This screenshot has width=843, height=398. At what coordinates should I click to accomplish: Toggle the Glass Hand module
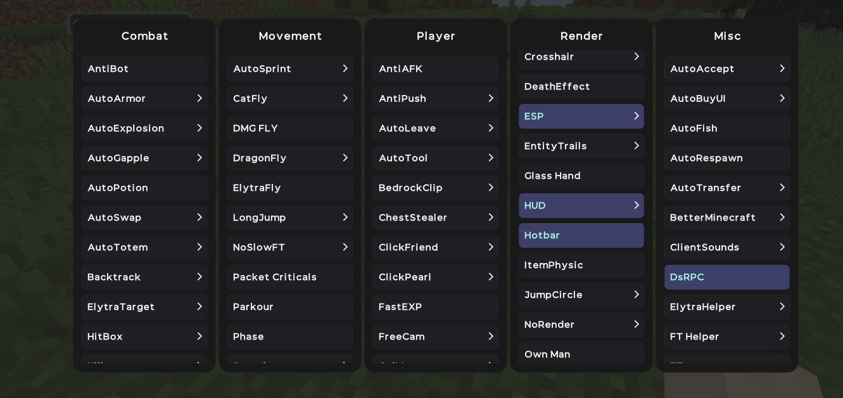[581, 176]
